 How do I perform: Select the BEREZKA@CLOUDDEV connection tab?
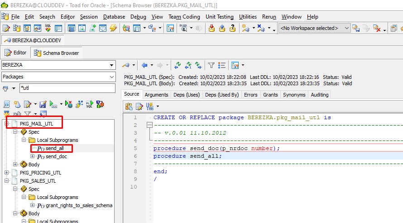33,40
